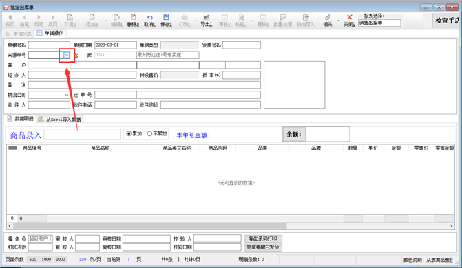The image size is (462, 268).
Task: Set page size to 2000
Action: pyautogui.click(x=60, y=260)
